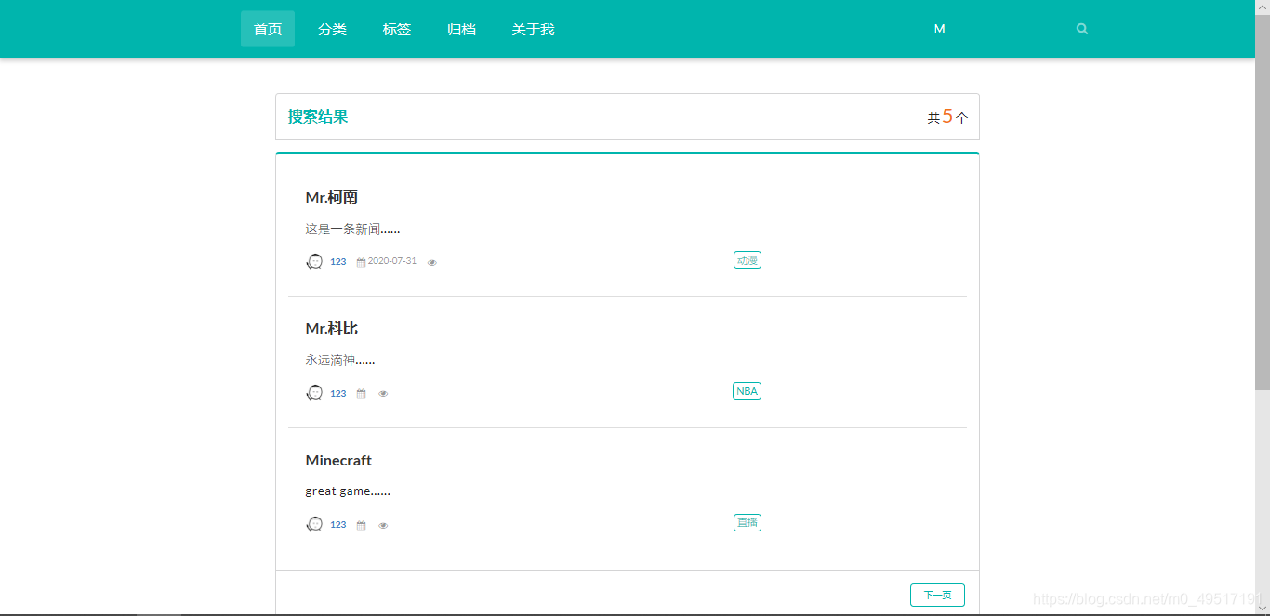
Task: Open the Mr.柯南 post title
Action: point(332,197)
